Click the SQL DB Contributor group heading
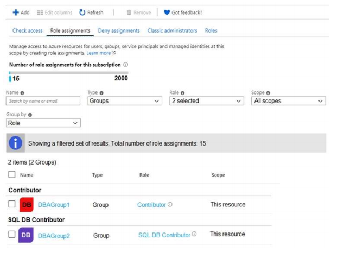The image size is (338, 258). pyautogui.click(x=36, y=220)
